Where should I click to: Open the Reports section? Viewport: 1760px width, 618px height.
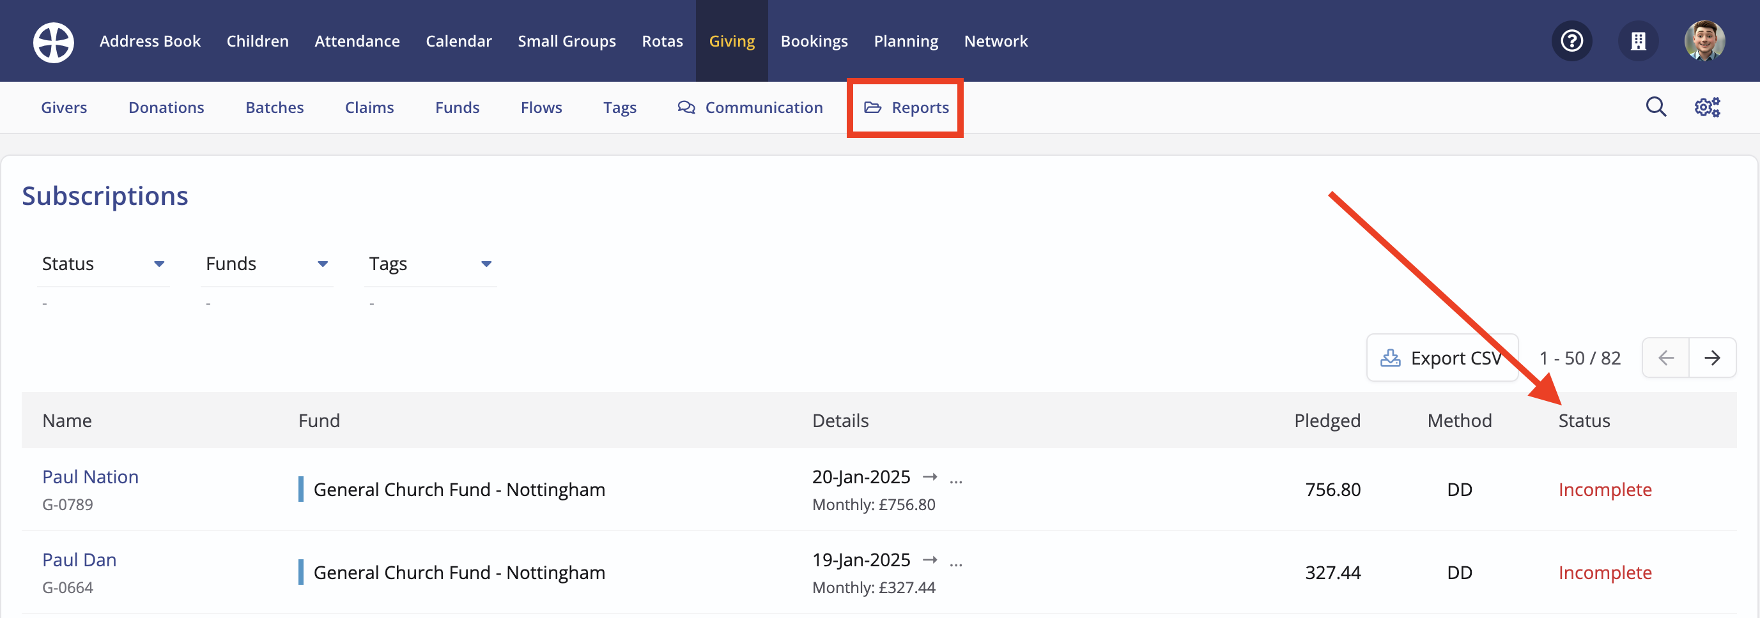[x=906, y=107]
